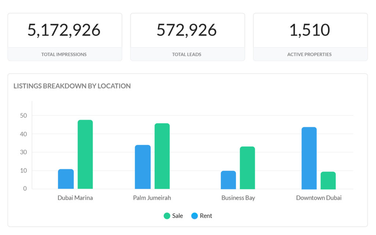The height and width of the screenshot is (235, 376).
Task: Click the 572,926 Total Leads figure
Action: [x=187, y=30]
